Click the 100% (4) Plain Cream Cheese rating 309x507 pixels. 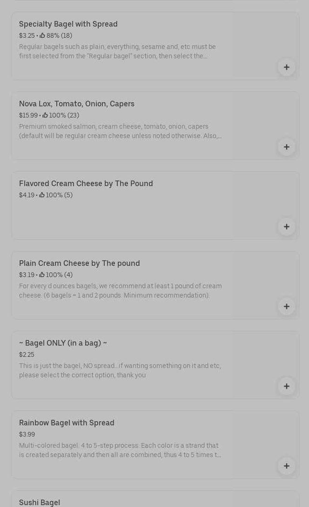coord(56,275)
